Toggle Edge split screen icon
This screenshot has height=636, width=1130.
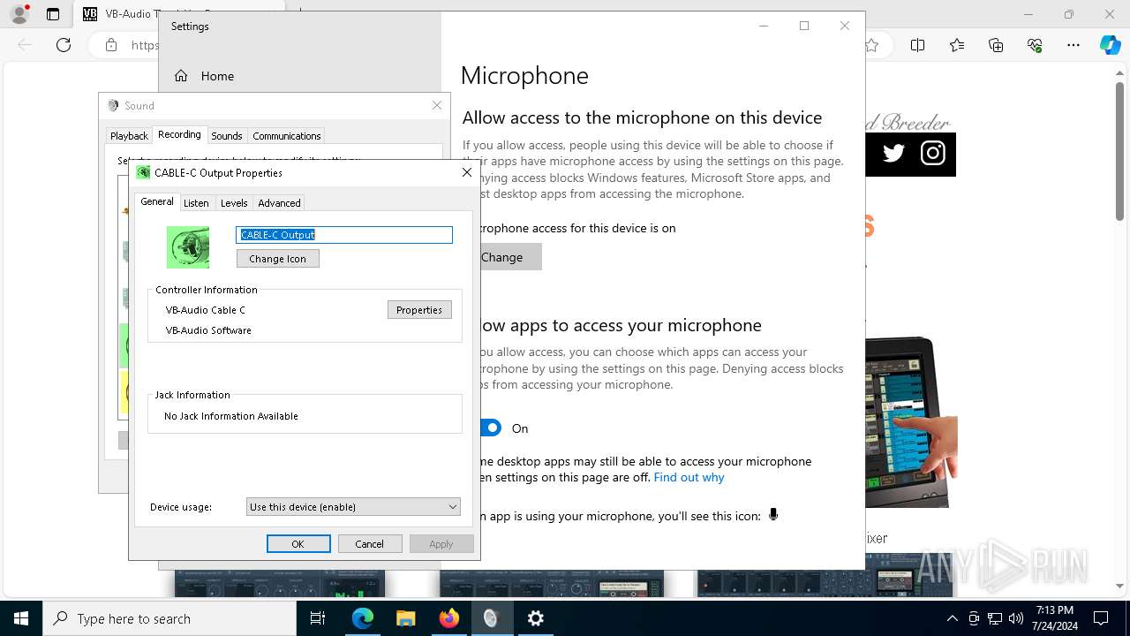coord(918,45)
